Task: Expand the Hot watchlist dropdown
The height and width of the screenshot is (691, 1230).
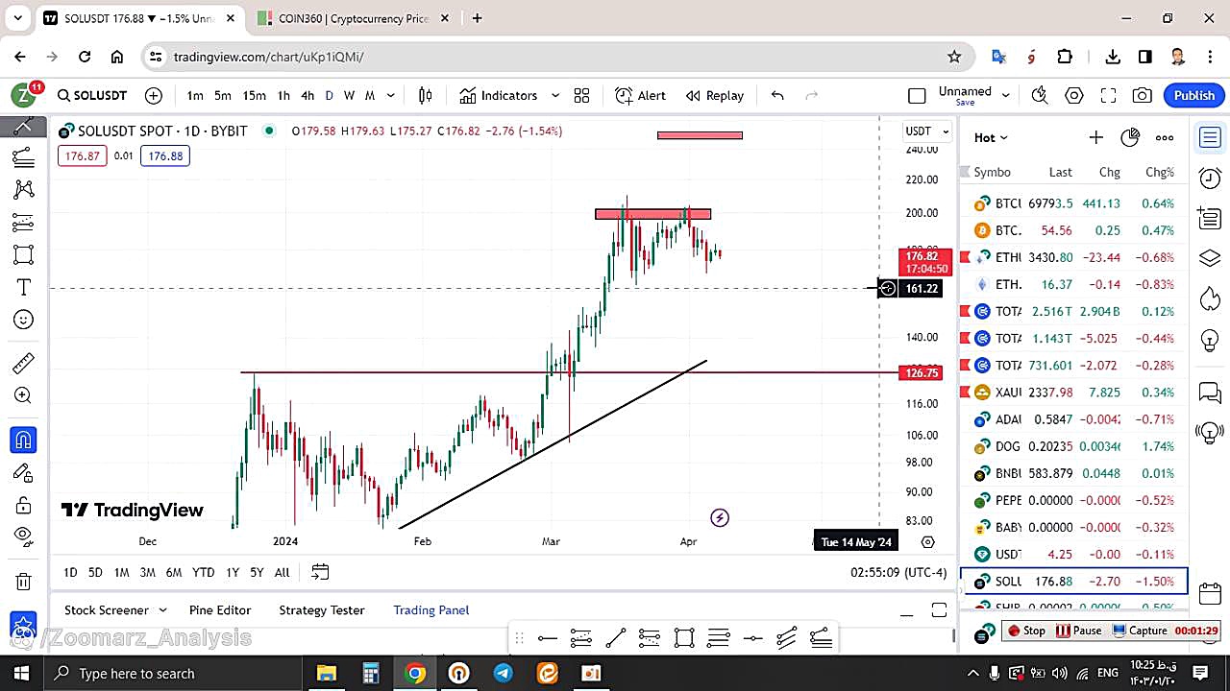Action: [x=991, y=137]
